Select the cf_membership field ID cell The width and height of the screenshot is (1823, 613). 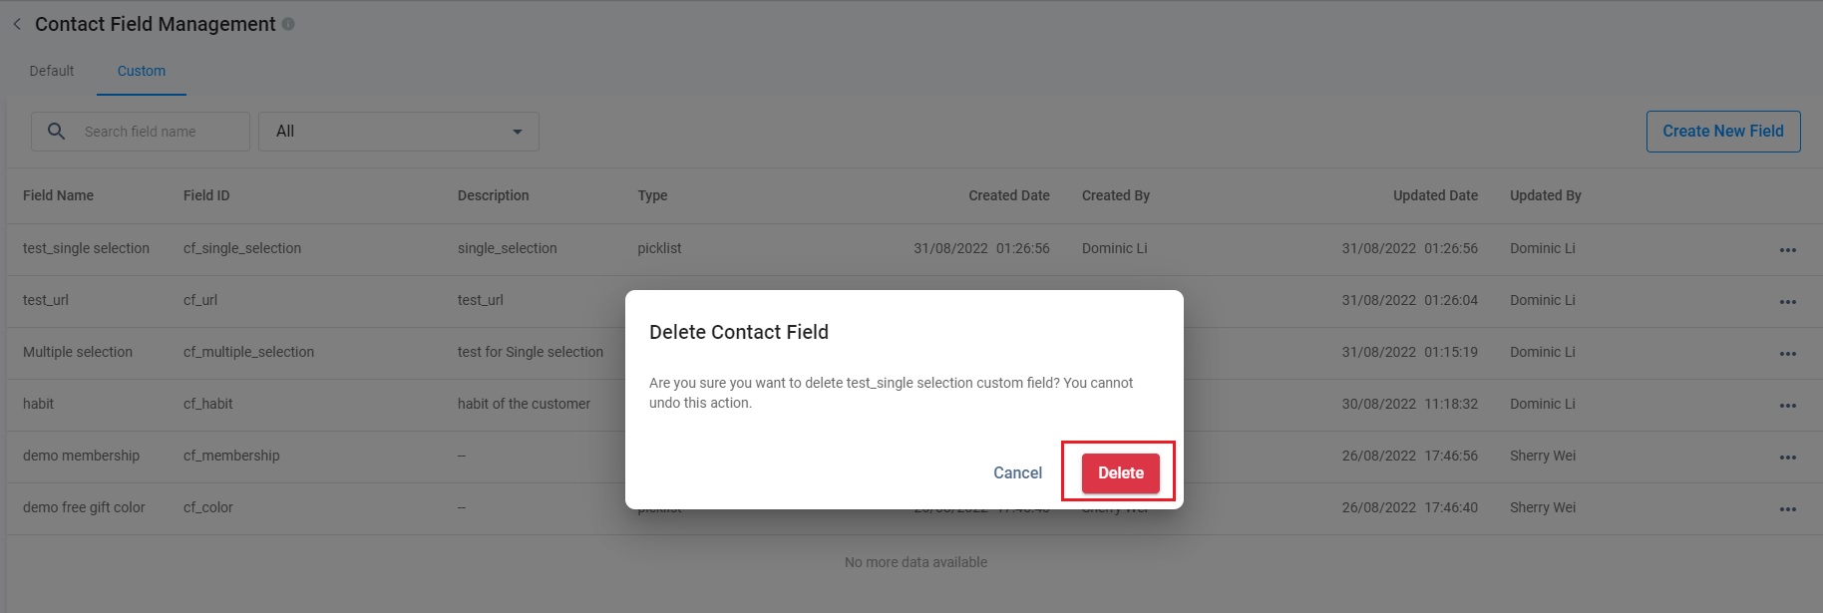click(x=231, y=456)
